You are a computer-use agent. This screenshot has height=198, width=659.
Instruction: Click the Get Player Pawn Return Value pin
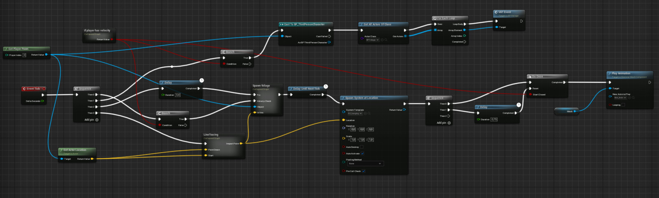point(46,54)
